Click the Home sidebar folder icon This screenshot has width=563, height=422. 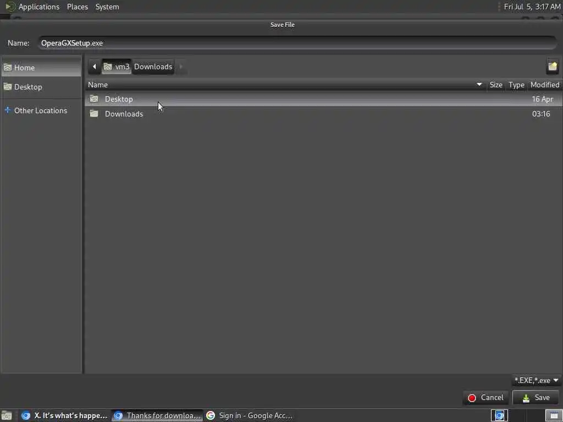8,68
